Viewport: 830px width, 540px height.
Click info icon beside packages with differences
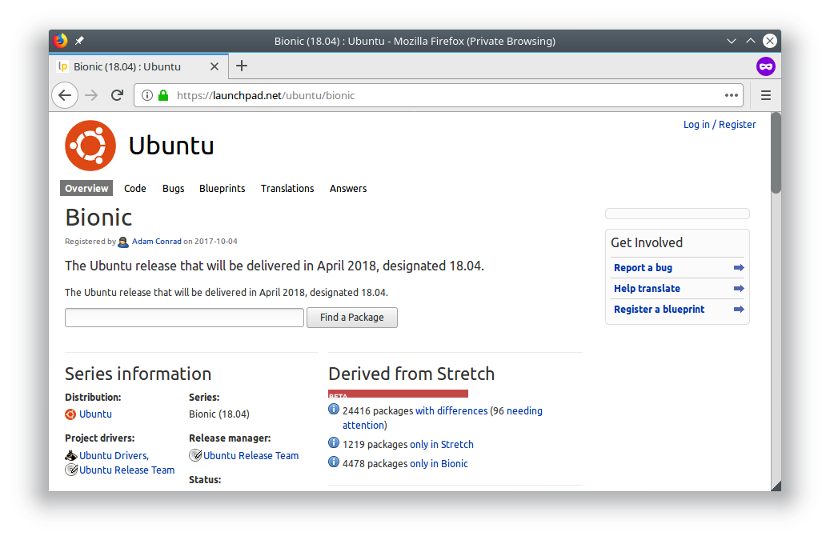(334, 410)
